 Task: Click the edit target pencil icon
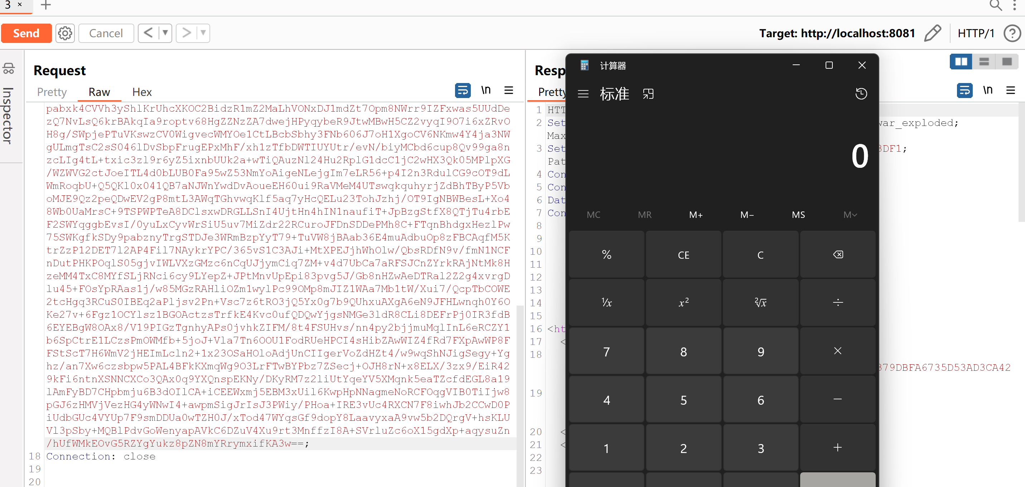[x=932, y=33]
